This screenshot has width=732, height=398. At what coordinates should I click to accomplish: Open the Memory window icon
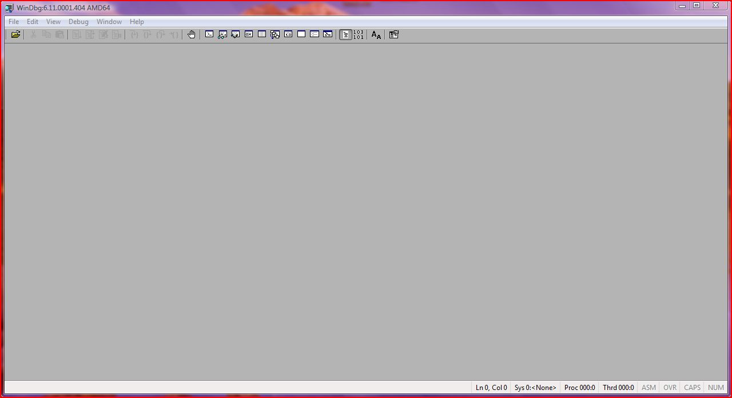pos(262,34)
